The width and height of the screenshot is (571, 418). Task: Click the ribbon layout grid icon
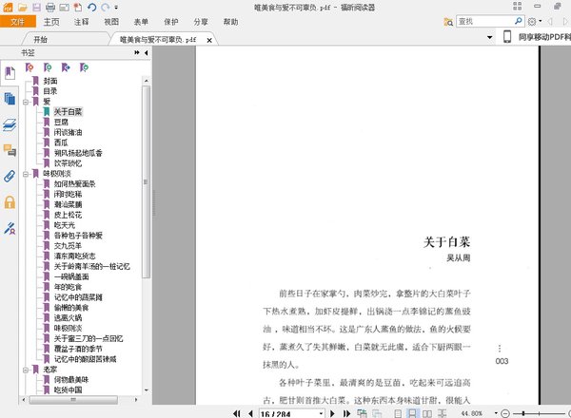(x=517, y=7)
